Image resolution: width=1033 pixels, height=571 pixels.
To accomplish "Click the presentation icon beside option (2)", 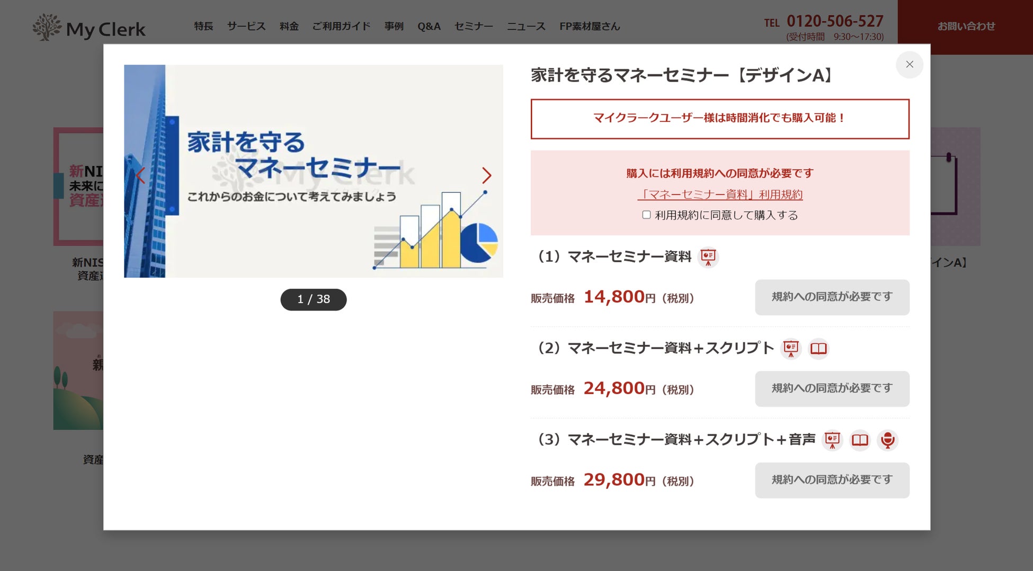I will (x=791, y=349).
